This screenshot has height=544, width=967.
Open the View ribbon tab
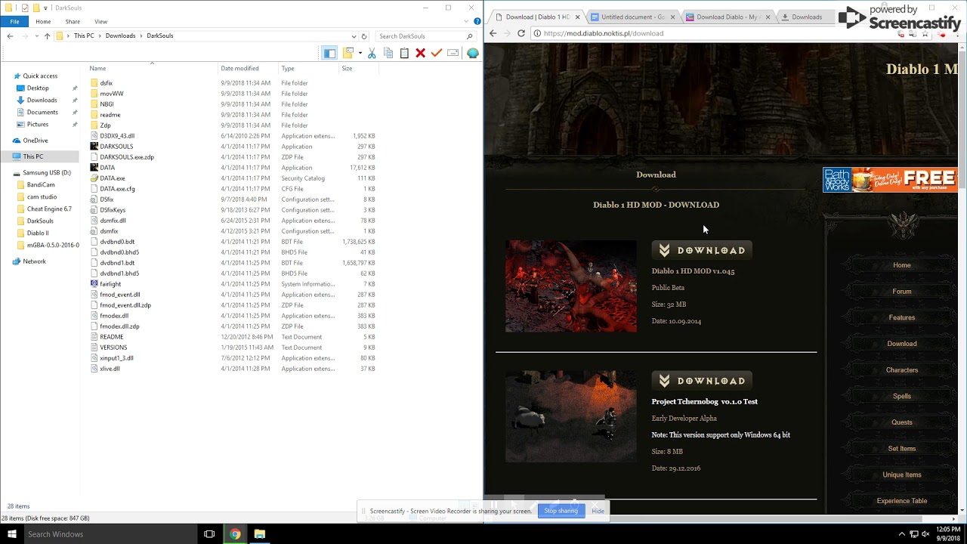click(x=100, y=21)
